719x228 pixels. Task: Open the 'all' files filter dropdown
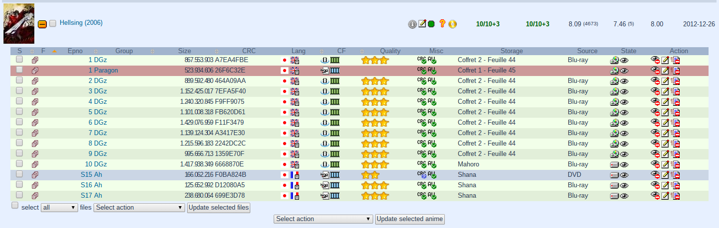coord(59,208)
